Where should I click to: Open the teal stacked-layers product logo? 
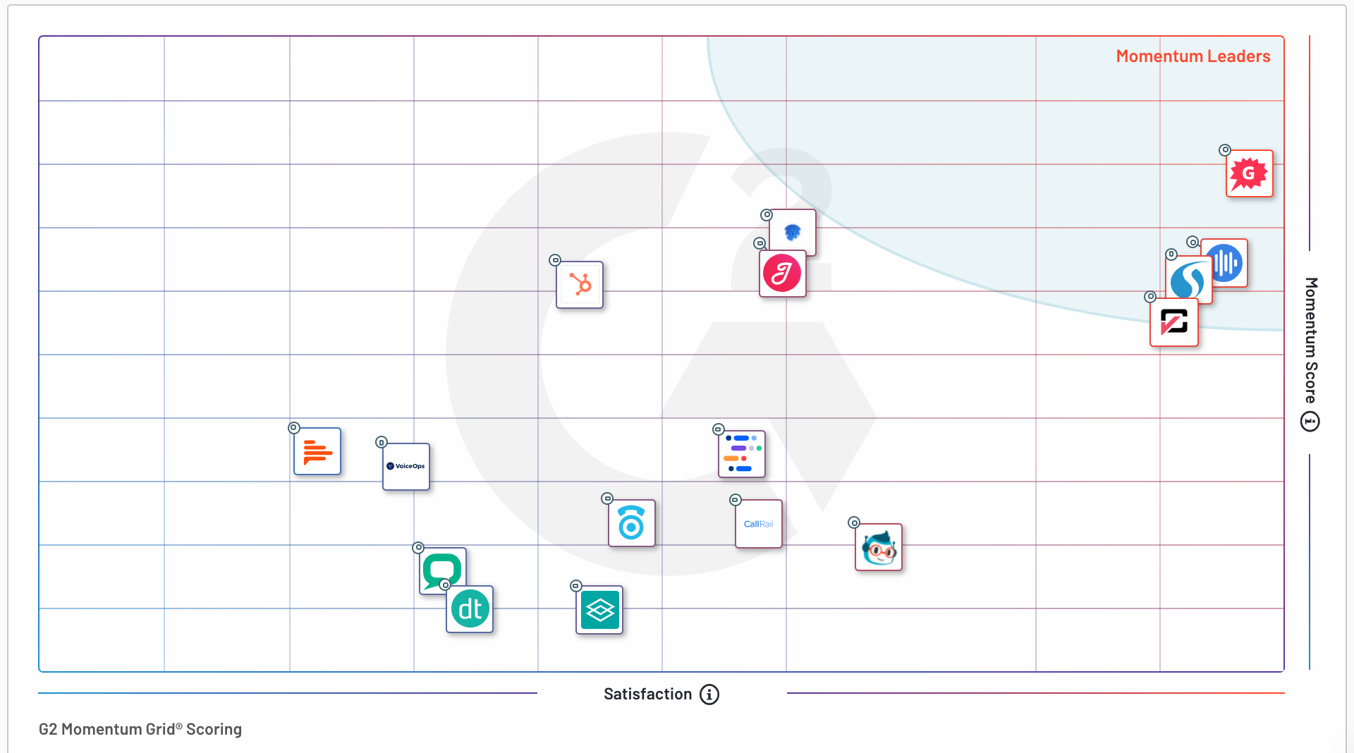[599, 610]
